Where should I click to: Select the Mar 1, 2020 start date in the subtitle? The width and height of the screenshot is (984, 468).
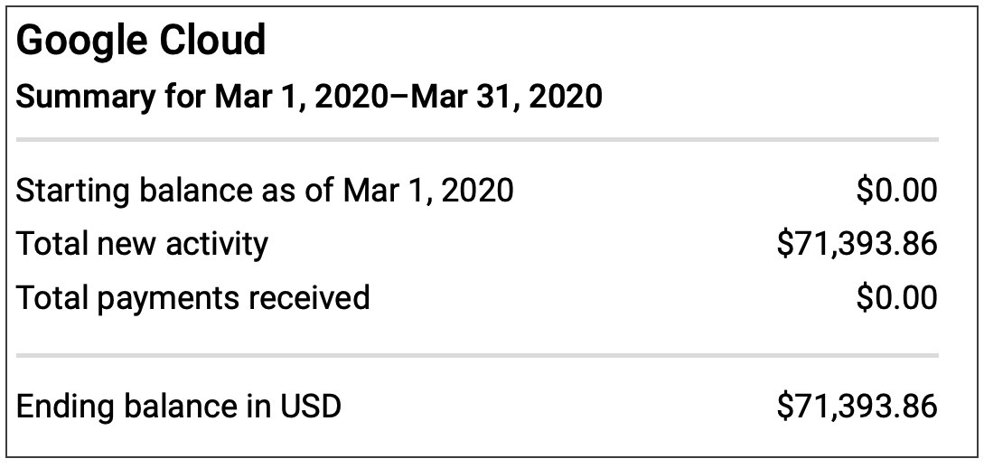[x=306, y=95]
